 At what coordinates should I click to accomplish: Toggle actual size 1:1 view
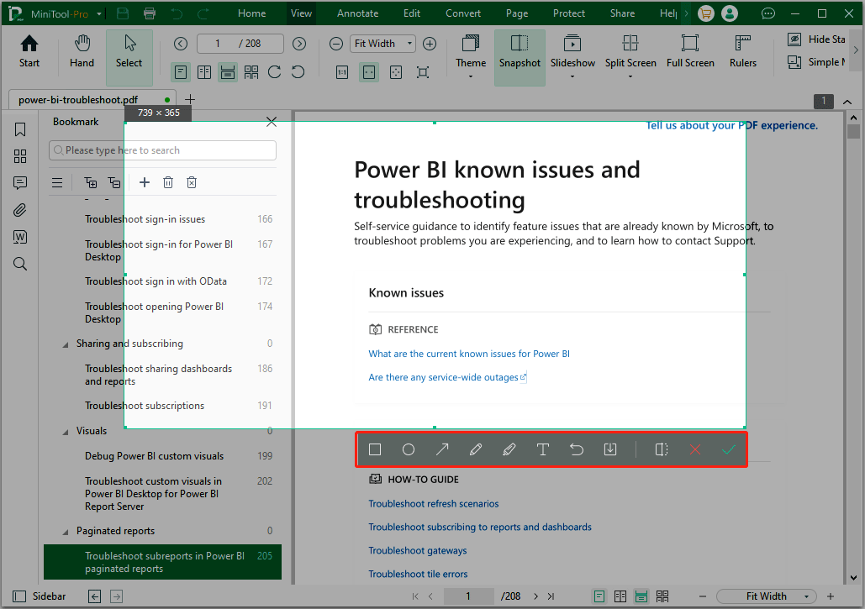(342, 72)
